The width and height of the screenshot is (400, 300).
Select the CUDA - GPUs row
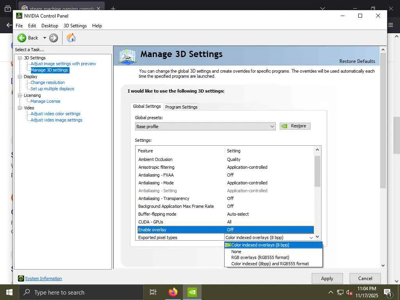226,222
